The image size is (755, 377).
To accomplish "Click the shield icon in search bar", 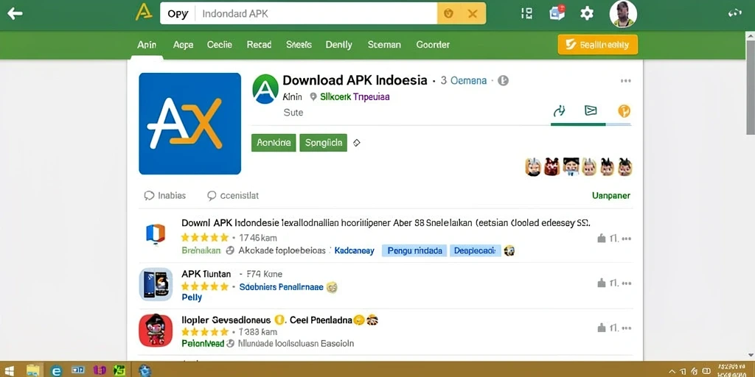I will click(449, 13).
